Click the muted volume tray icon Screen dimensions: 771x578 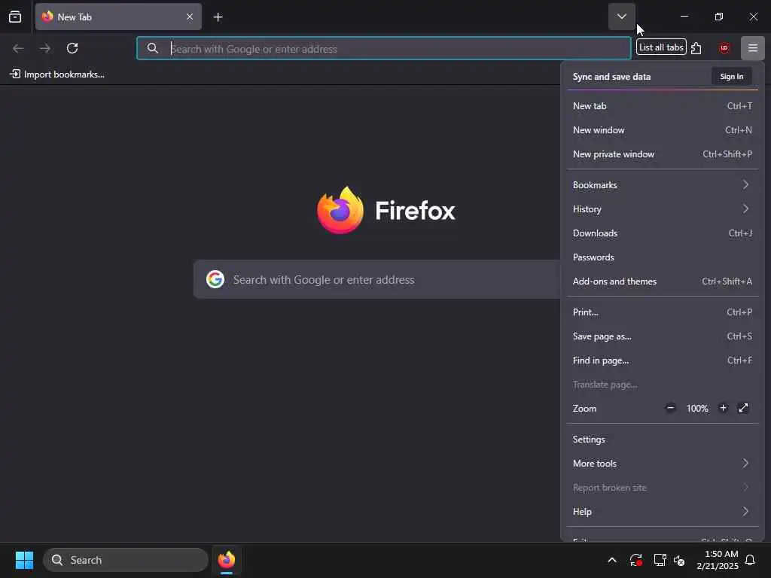click(680, 560)
